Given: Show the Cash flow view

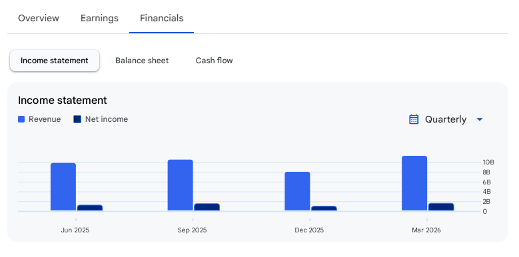Looking at the screenshot, I should tap(214, 61).
